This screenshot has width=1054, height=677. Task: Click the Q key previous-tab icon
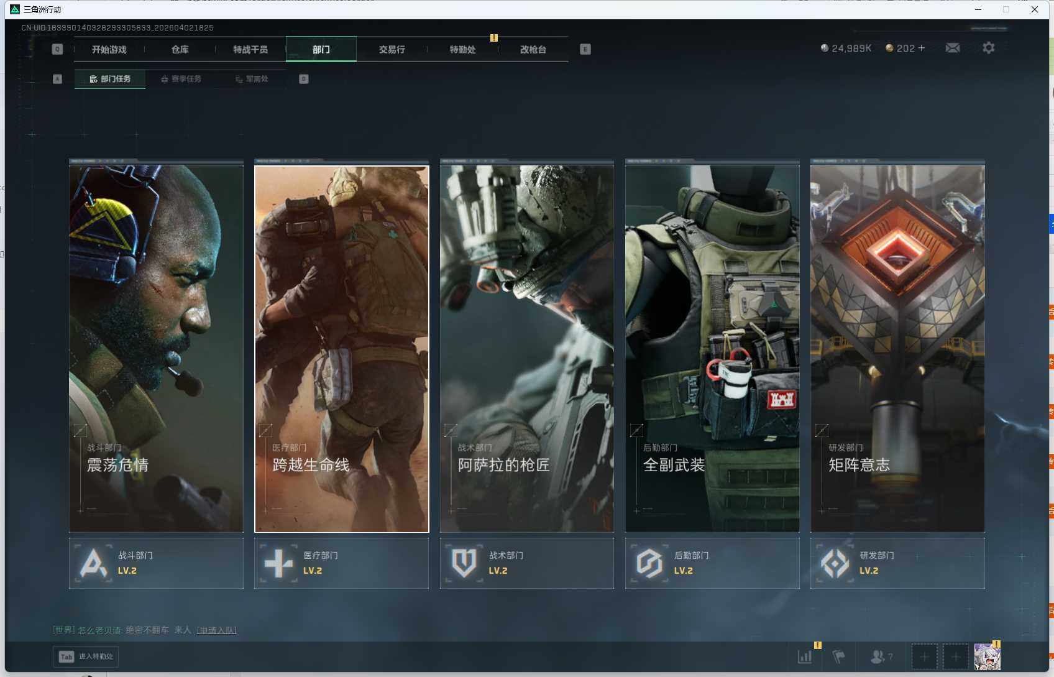tap(57, 49)
